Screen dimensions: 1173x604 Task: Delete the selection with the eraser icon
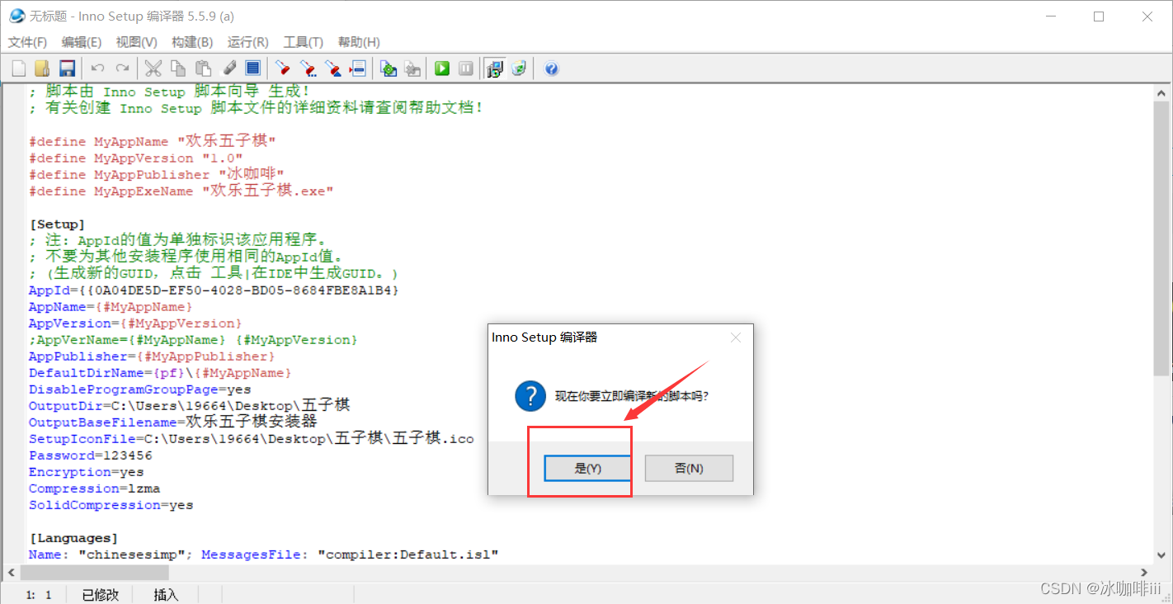(229, 68)
